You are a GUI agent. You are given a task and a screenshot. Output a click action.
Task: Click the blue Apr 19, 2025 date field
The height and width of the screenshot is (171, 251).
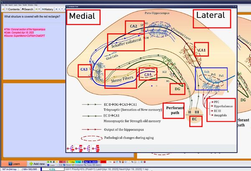(91, 162)
